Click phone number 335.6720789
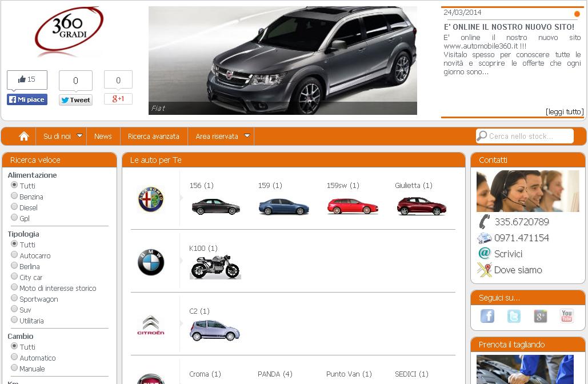This screenshot has width=588, height=384. point(522,222)
